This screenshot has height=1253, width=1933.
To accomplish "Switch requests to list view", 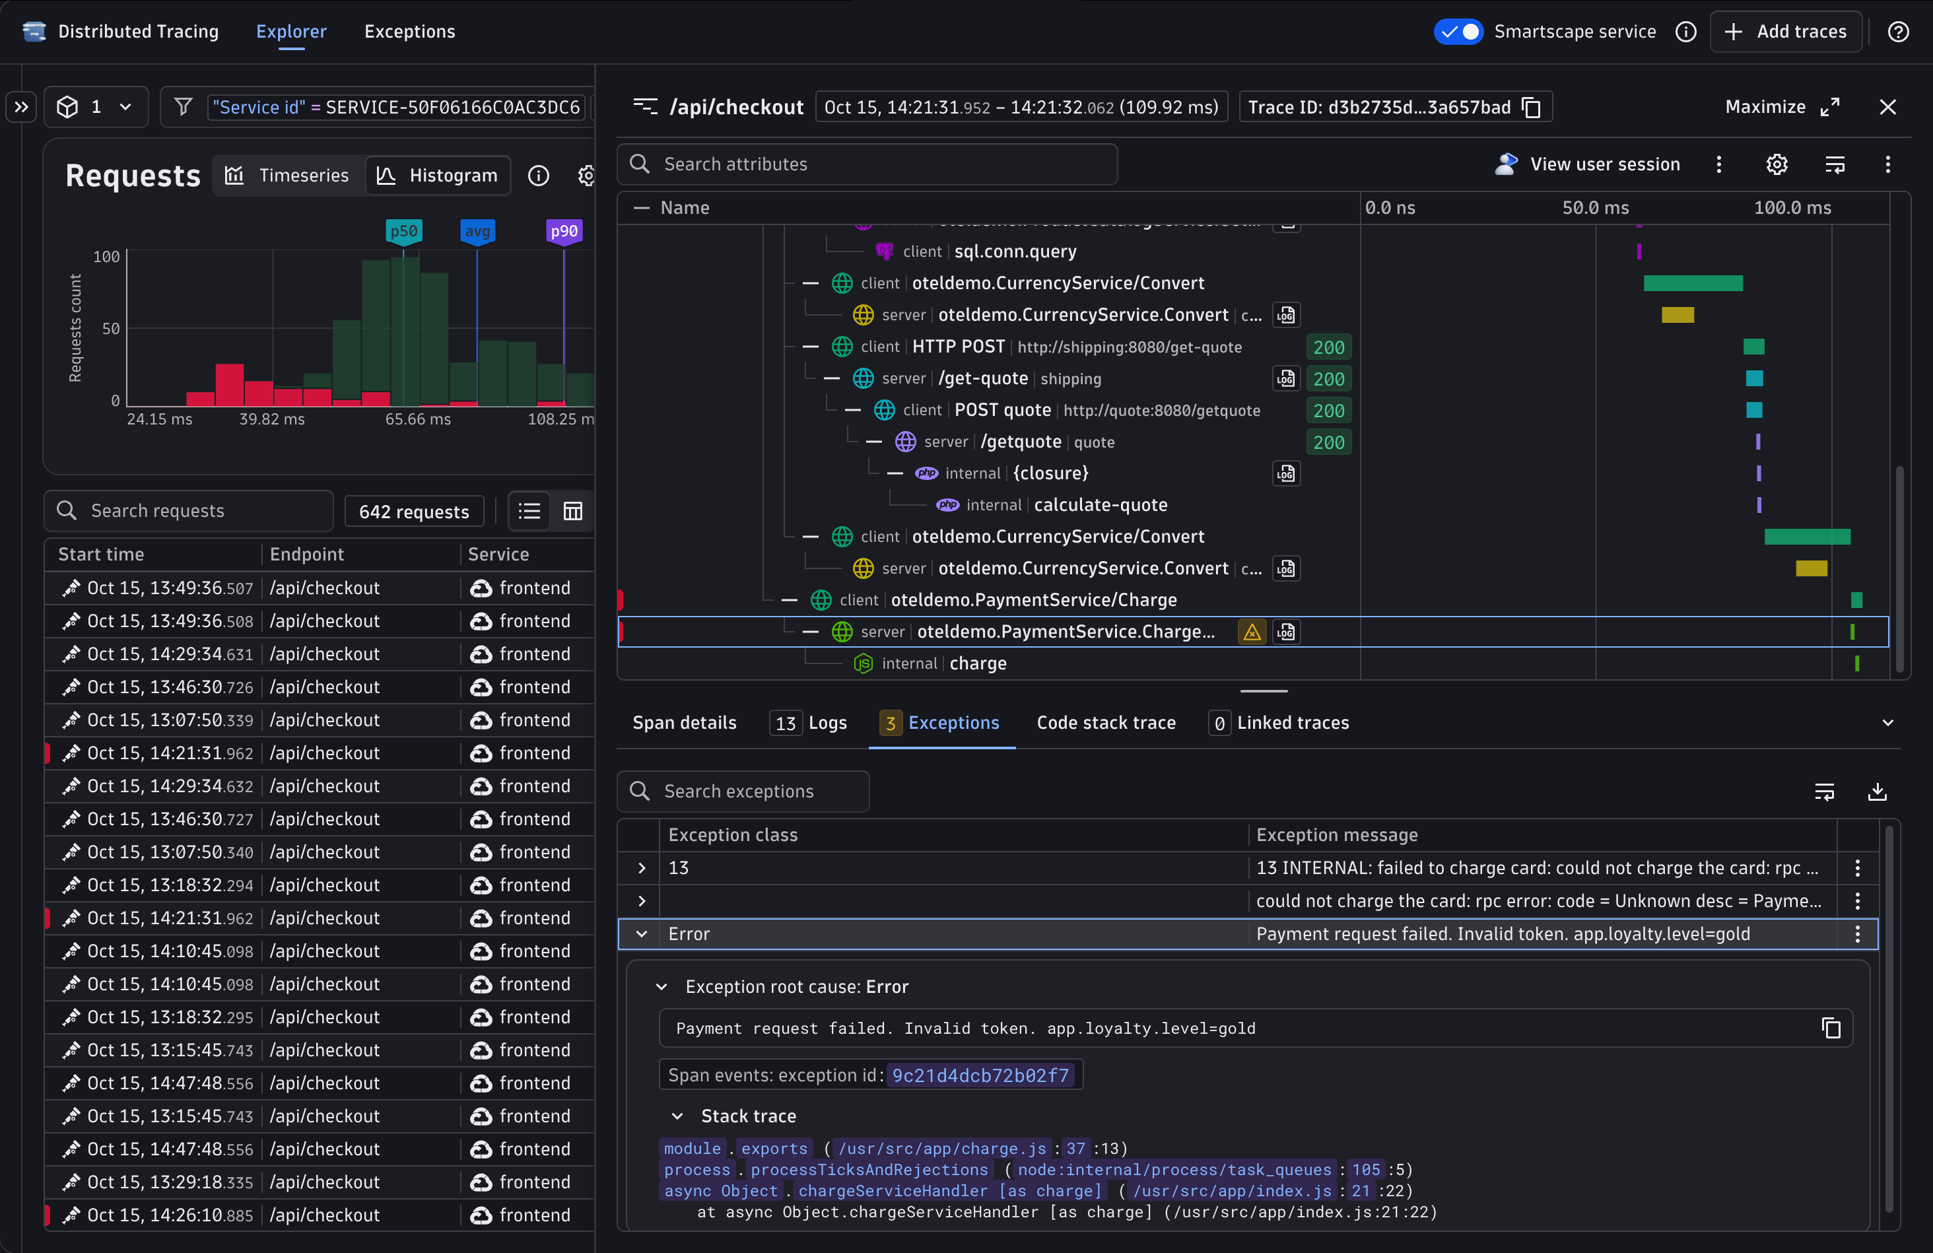I will tap(529, 511).
